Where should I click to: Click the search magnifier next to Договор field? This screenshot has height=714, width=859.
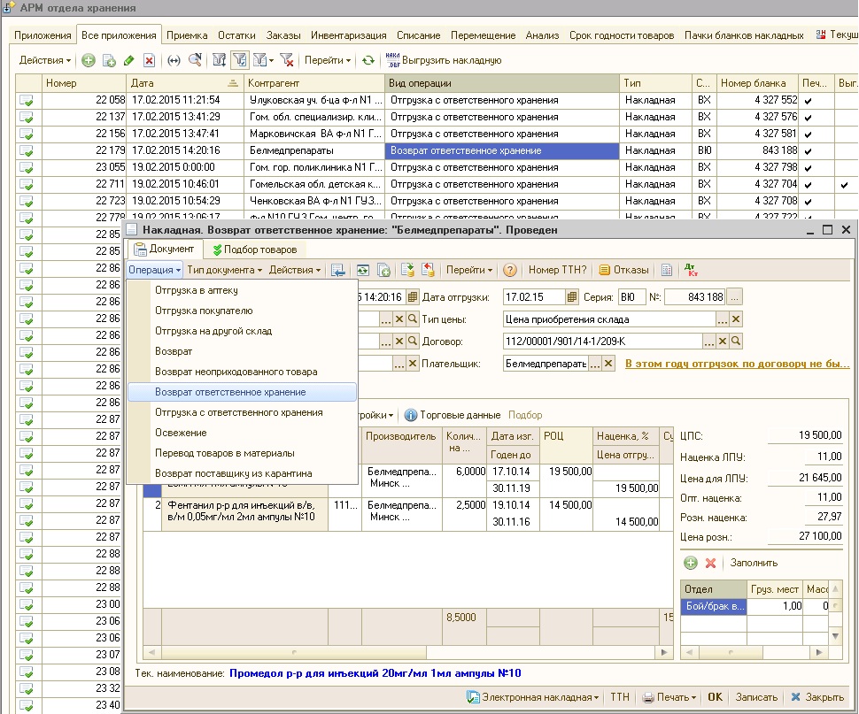coord(736,342)
